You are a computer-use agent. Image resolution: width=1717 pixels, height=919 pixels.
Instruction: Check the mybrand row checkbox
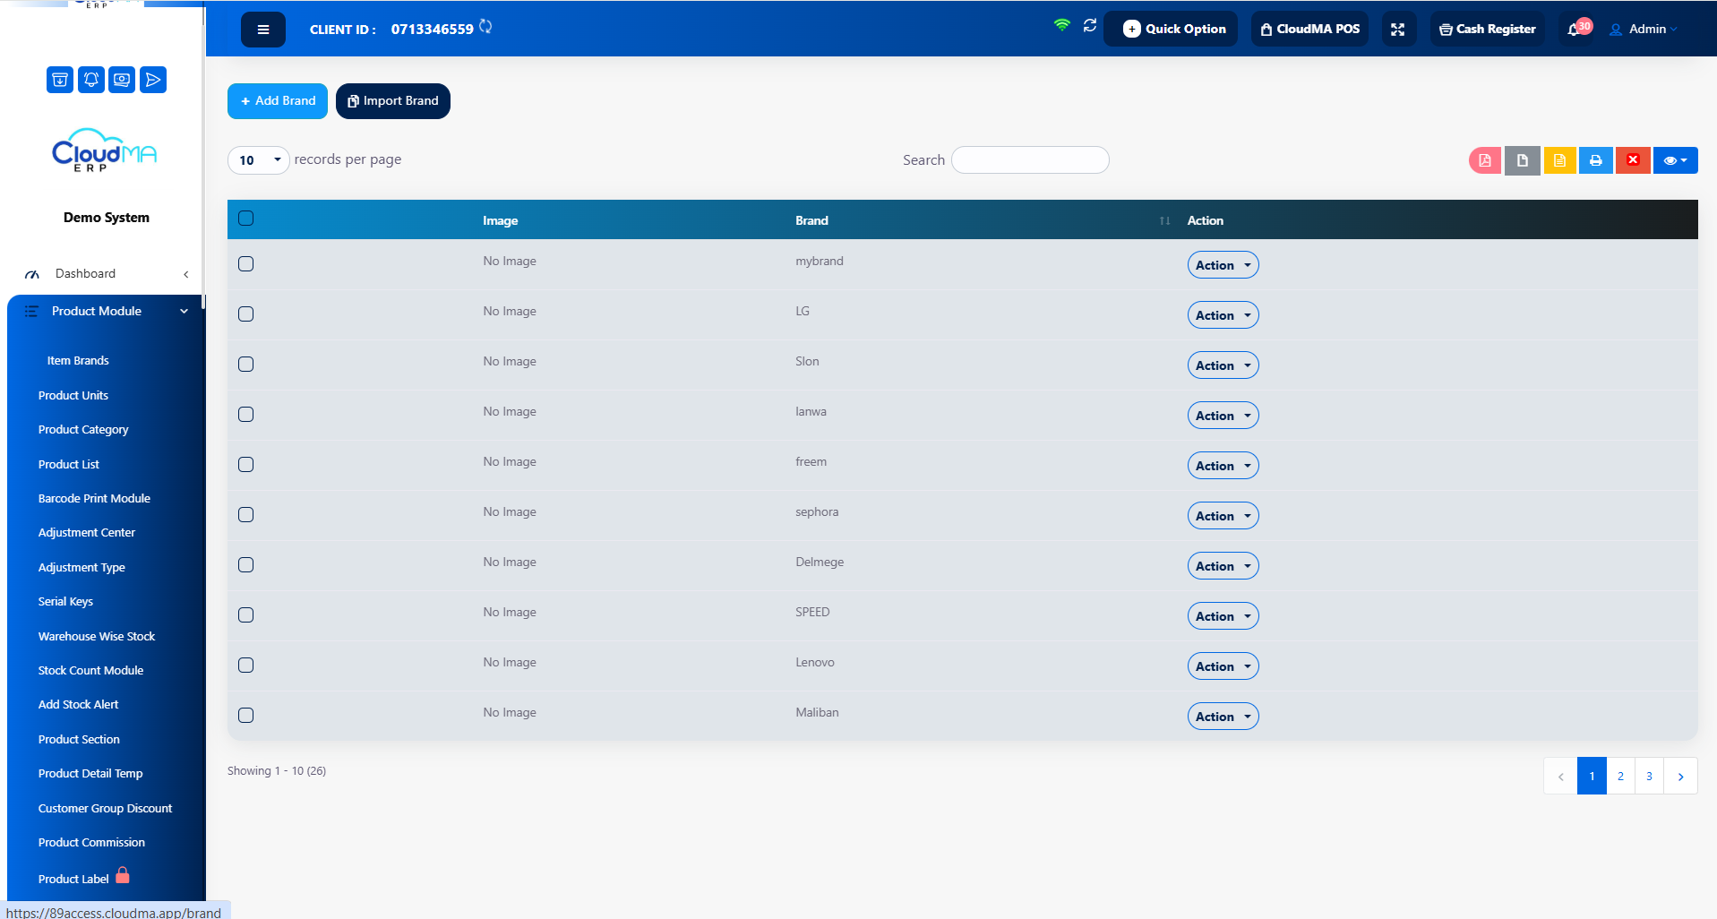click(246, 263)
